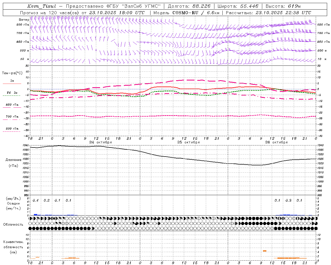Click the '24 октября' date label
The image size is (331, 265).
pos(101,142)
